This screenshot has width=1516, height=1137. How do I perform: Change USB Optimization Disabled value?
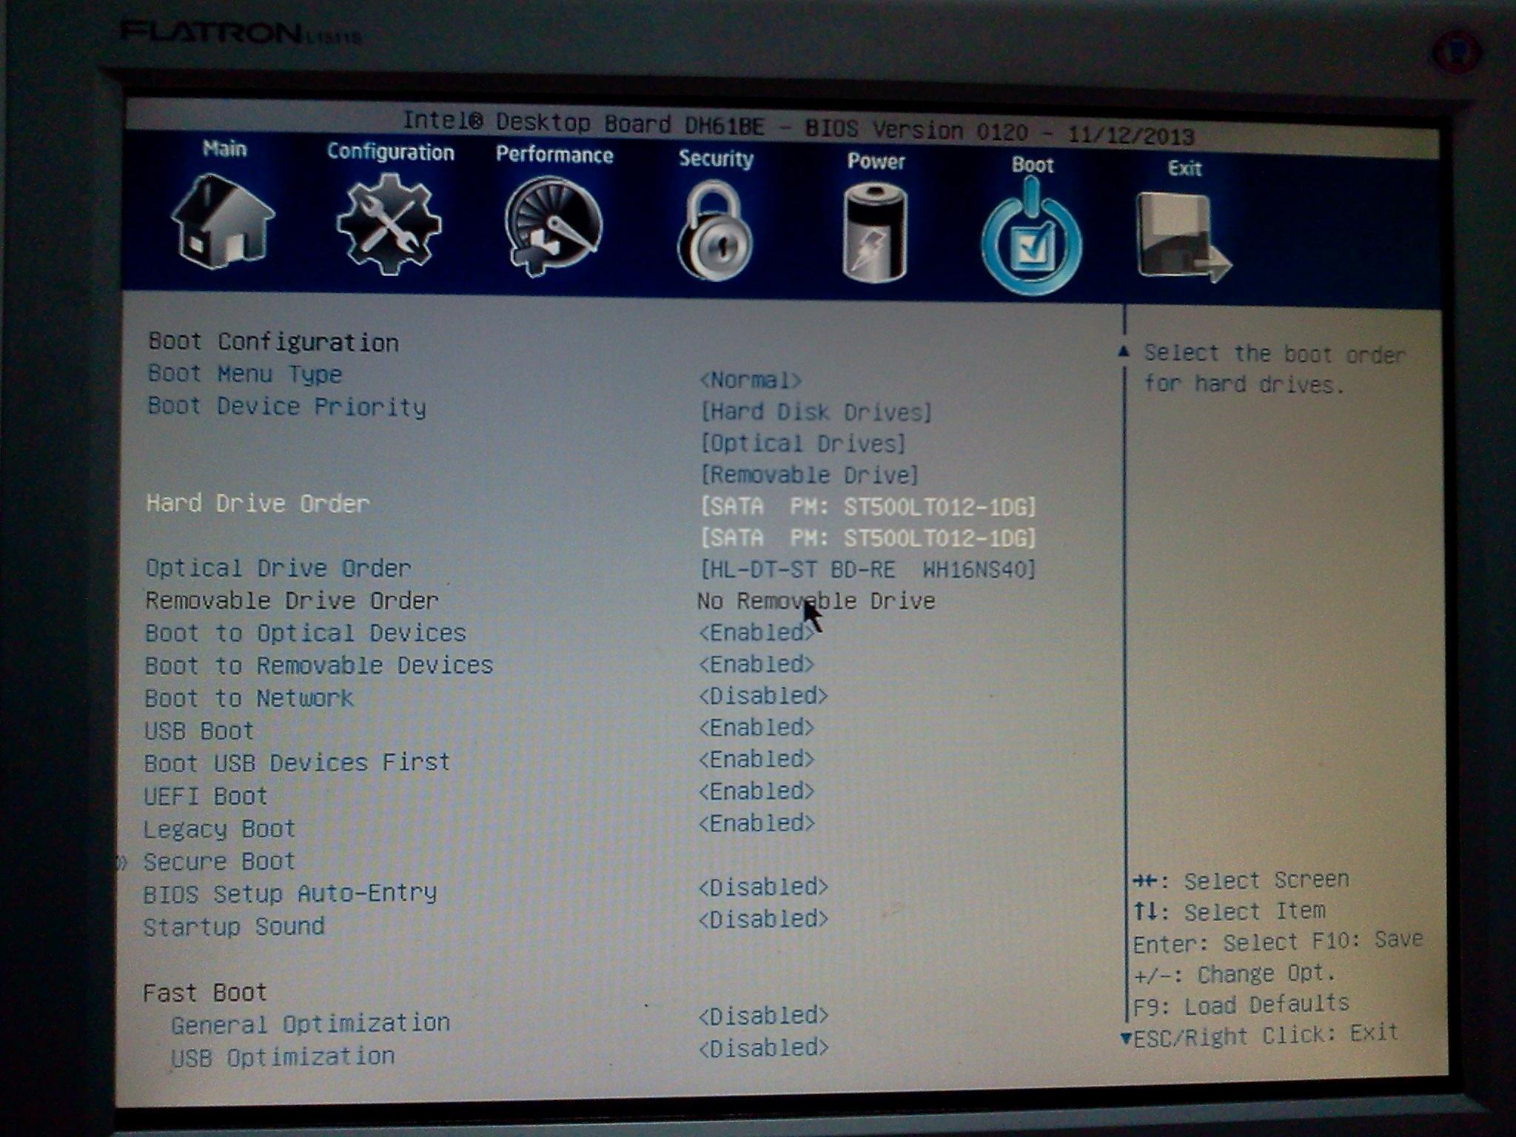tap(763, 1047)
